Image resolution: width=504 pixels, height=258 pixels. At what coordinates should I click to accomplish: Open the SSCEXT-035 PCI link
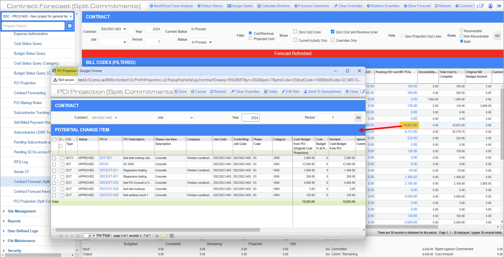point(109,183)
